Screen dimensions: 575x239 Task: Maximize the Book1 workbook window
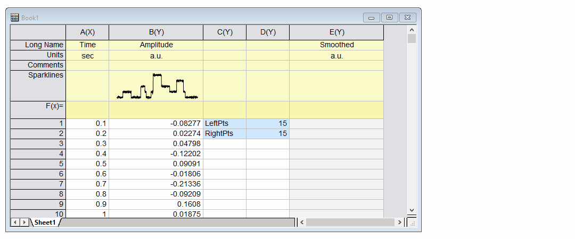click(390, 18)
